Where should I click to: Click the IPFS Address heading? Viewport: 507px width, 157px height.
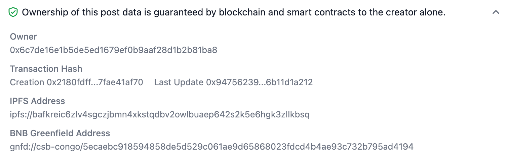click(x=37, y=101)
